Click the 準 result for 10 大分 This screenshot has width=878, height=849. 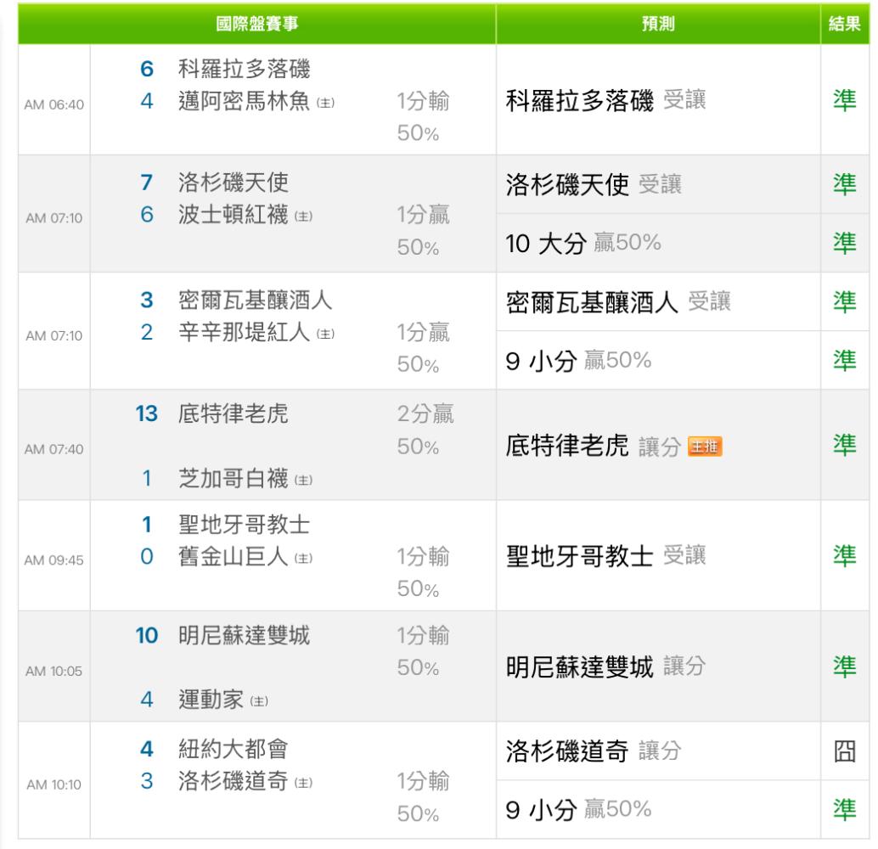(x=845, y=243)
